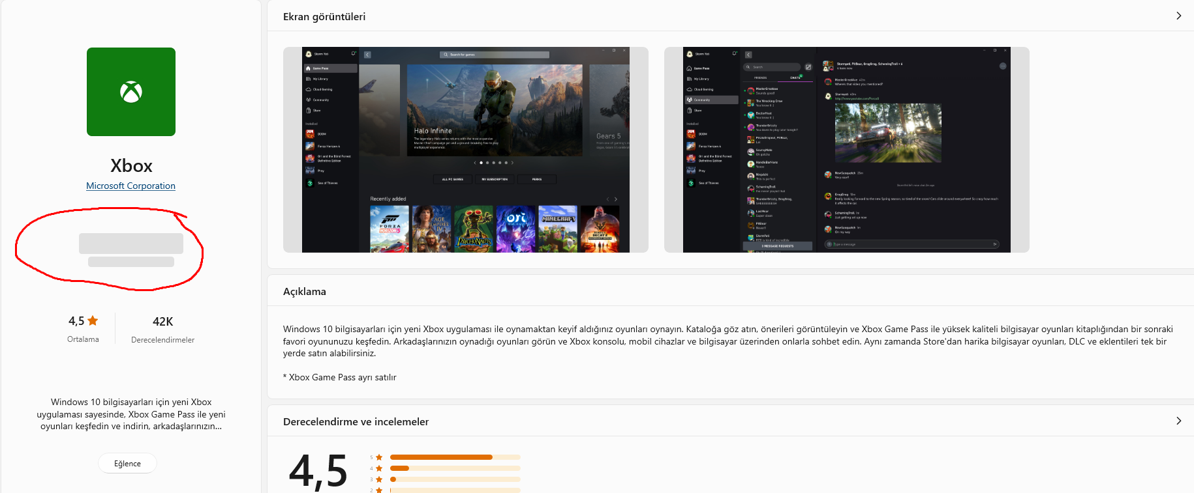
Task: Click the 5-star rating distribution bar
Action: [x=455, y=457]
